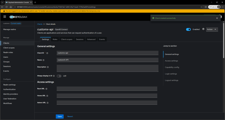Toggle the client Enabled switch

188,29
